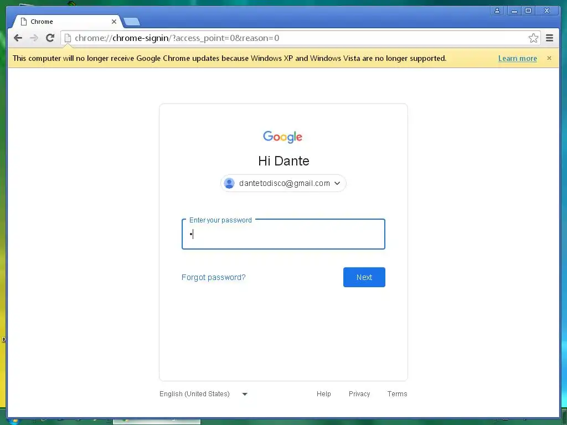Click the Google logo

pyautogui.click(x=283, y=137)
